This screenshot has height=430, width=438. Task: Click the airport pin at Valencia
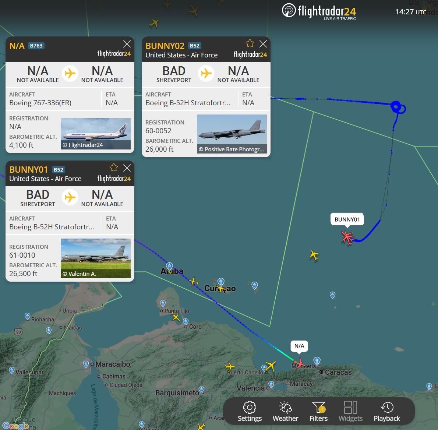tap(271, 384)
